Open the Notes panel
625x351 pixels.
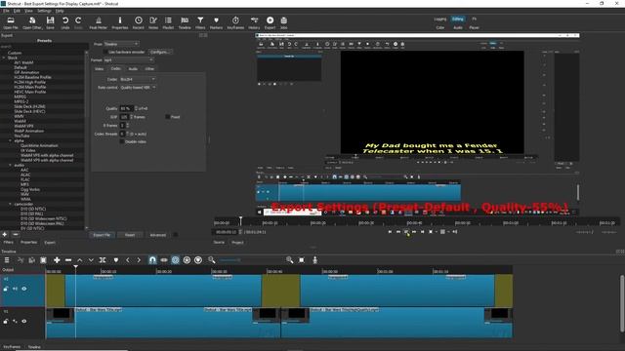[x=153, y=22]
